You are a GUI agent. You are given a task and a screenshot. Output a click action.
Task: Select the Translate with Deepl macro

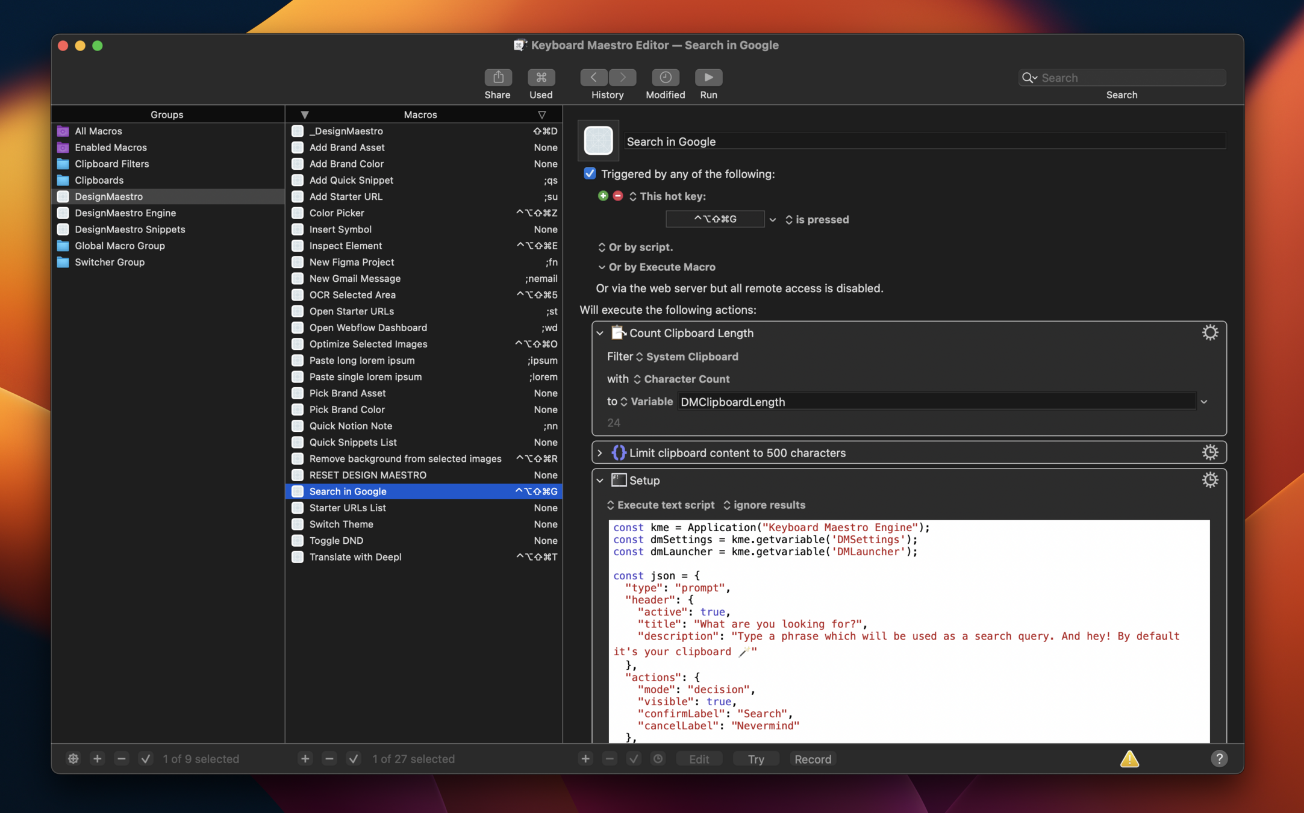(355, 557)
